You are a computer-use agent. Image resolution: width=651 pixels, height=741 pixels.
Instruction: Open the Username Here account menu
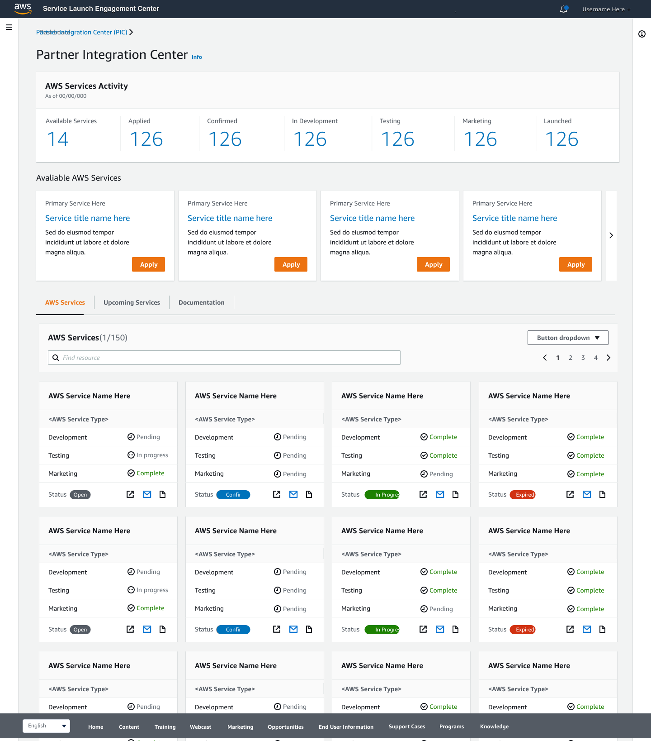pos(606,9)
